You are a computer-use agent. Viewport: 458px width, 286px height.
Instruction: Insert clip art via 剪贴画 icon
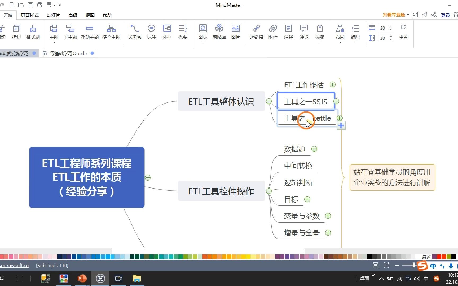coord(219,32)
